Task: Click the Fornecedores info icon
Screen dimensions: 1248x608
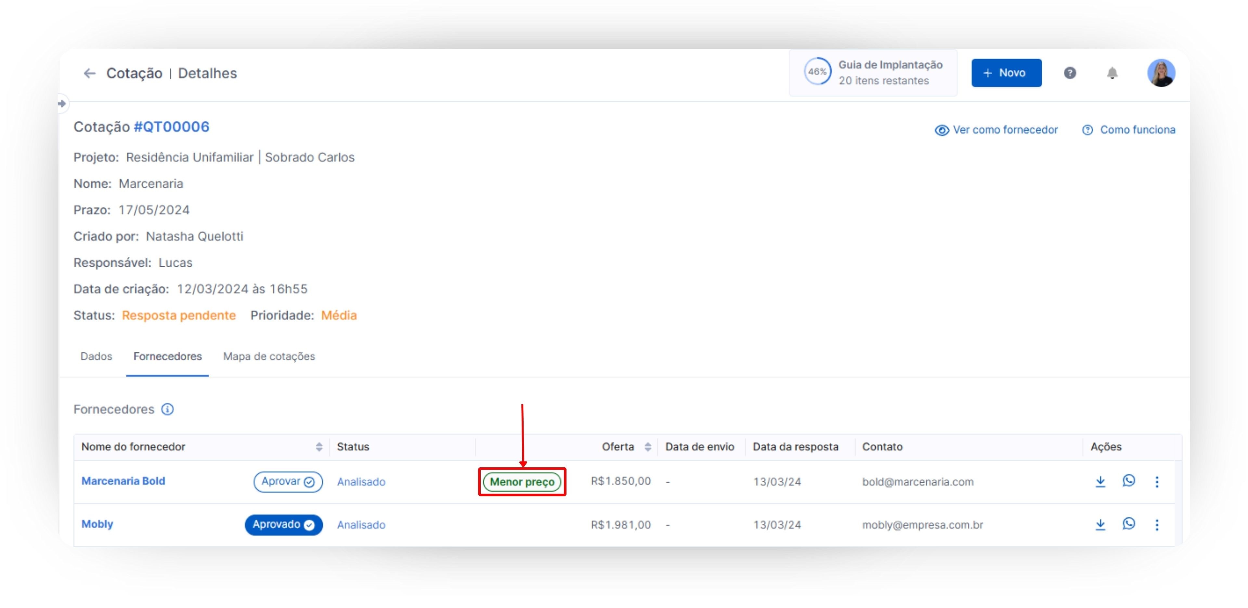Action: [167, 409]
